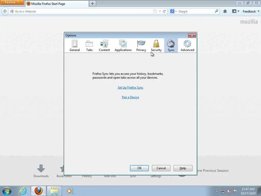Image resolution: width=261 pixels, height=196 pixels.
Task: Confirm with the OK button
Action: [139, 168]
